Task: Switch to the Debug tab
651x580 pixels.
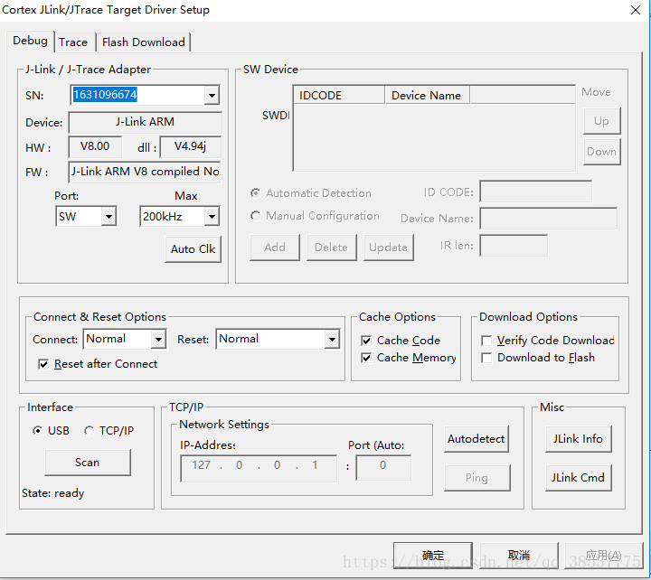Action: (31, 41)
